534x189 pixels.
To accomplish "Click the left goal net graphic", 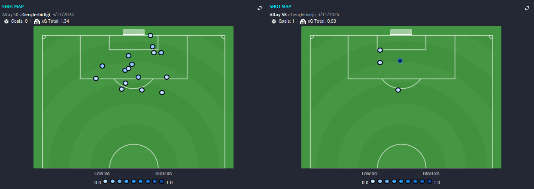I will [133, 32].
